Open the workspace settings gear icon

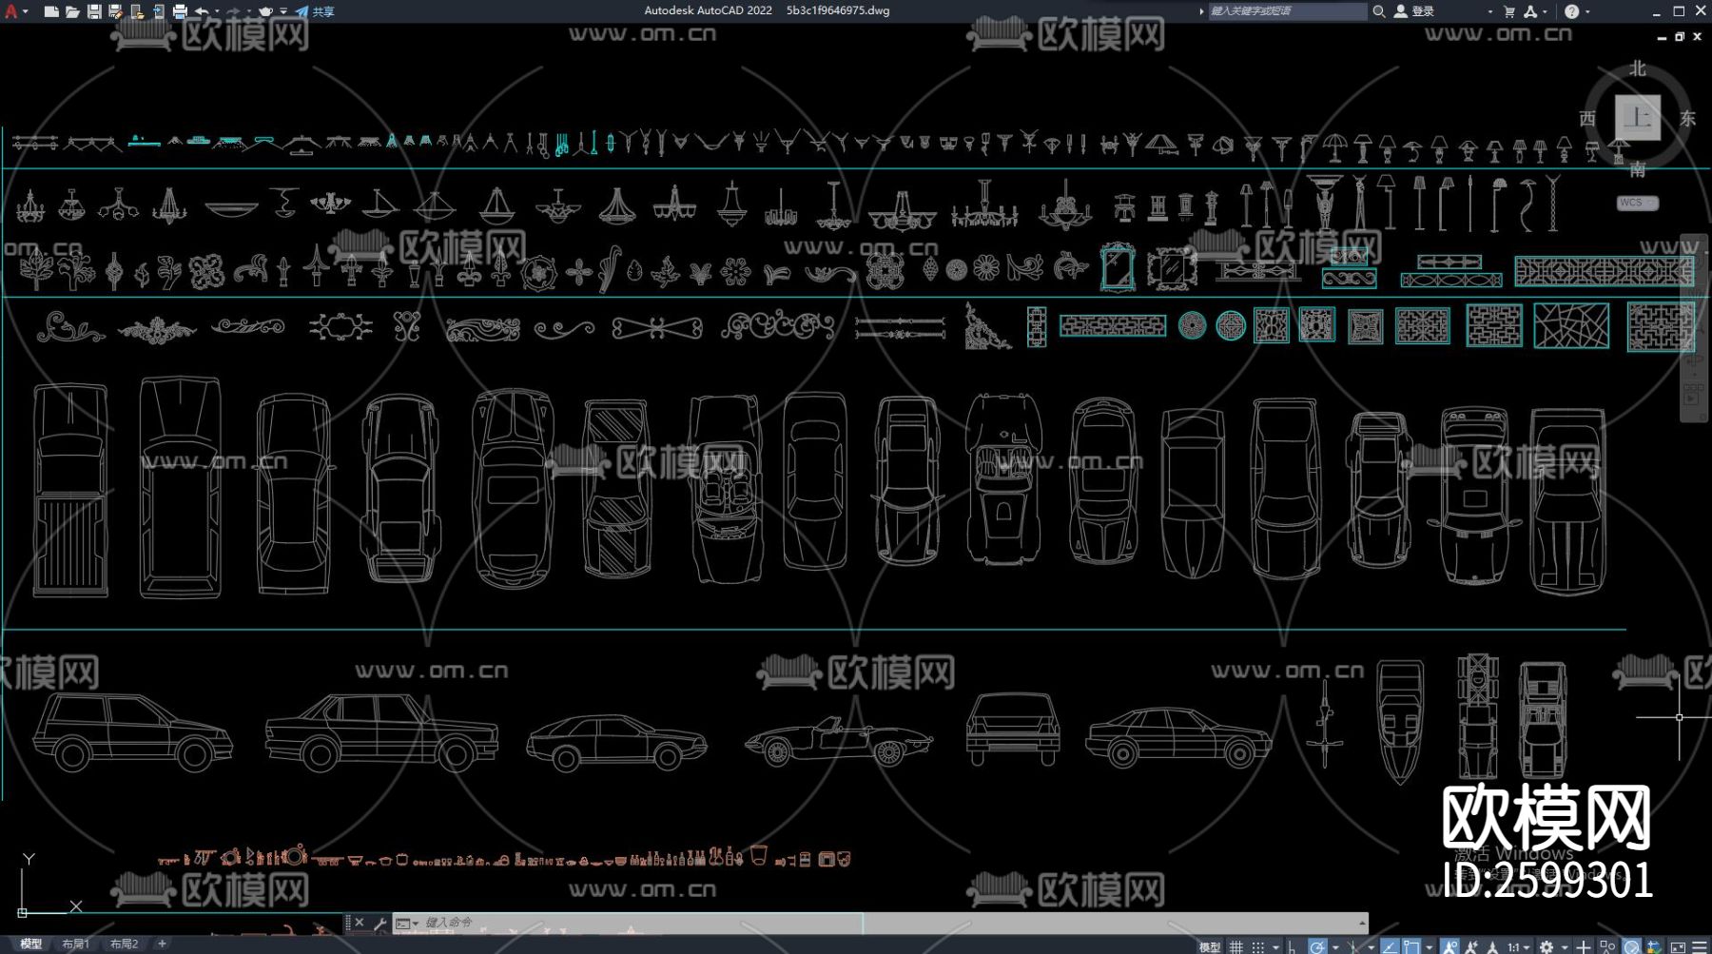(x=1547, y=946)
